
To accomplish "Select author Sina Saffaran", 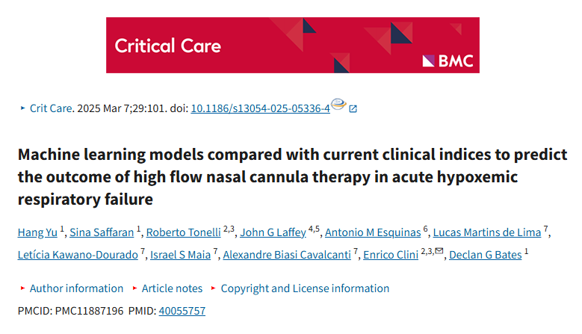I will click(x=102, y=232).
